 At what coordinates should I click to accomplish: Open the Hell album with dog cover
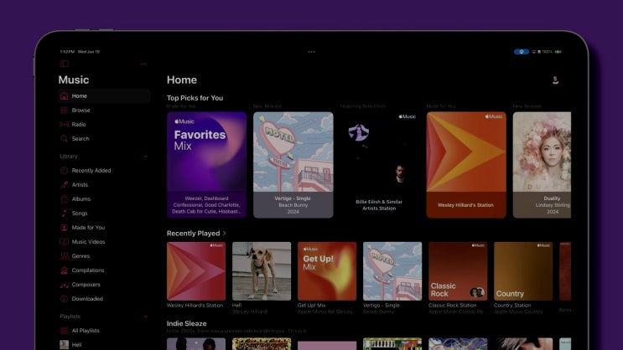click(x=262, y=271)
